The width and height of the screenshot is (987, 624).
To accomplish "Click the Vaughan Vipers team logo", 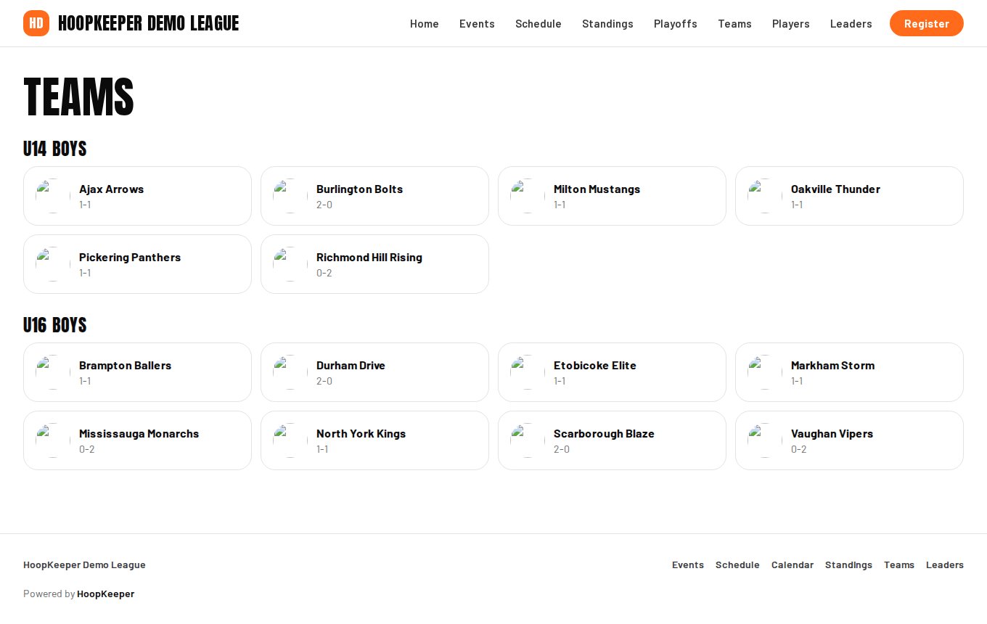I will click(765, 440).
